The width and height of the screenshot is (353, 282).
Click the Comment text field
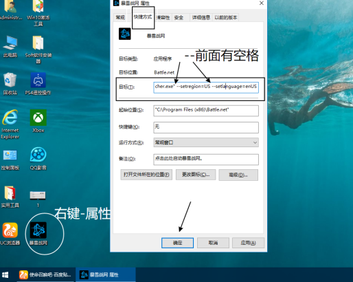pyautogui.click(x=206, y=160)
